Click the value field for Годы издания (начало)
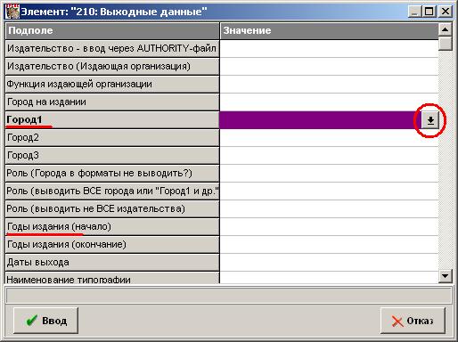This screenshot has height=342, width=458. (329, 227)
